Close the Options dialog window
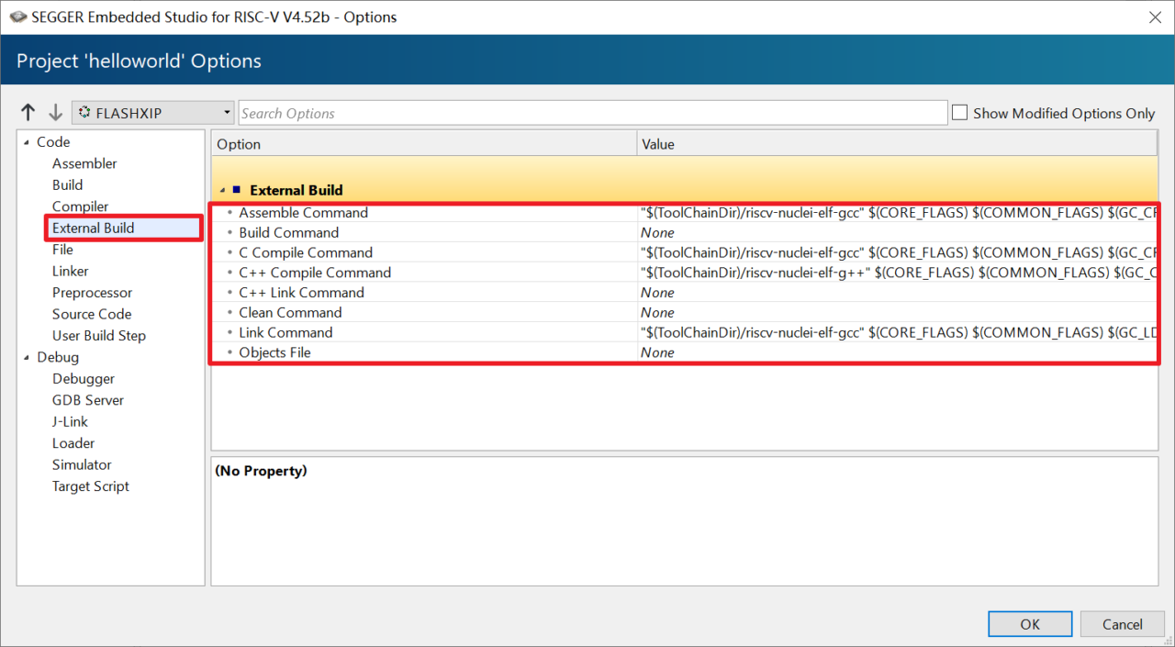The width and height of the screenshot is (1175, 647). (x=1155, y=17)
